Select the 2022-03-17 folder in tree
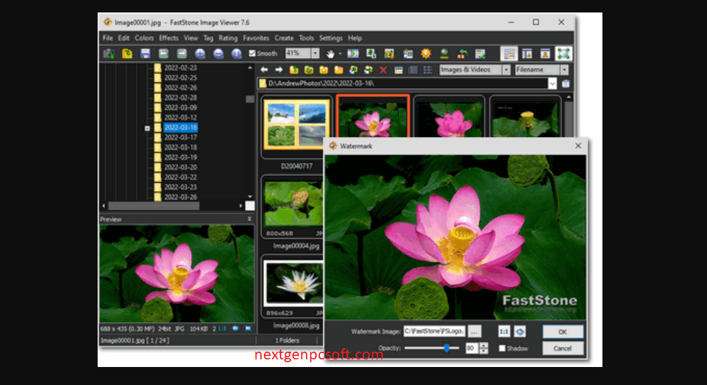The image size is (707, 385). (180, 138)
